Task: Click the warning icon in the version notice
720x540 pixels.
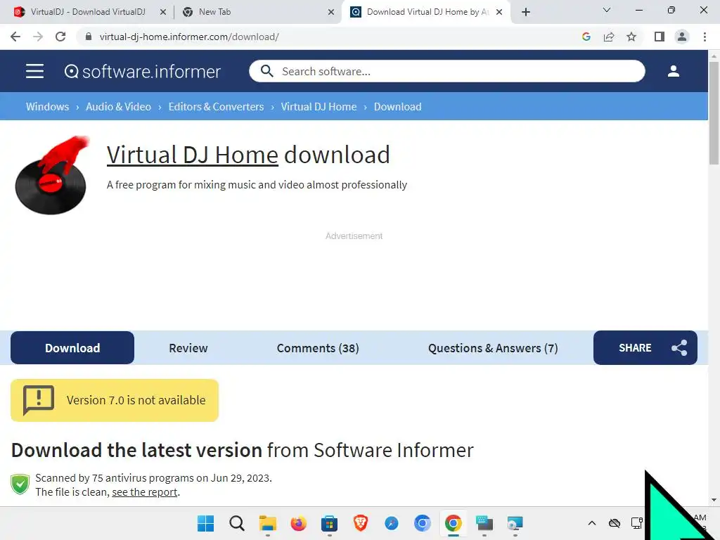Action: click(39, 400)
